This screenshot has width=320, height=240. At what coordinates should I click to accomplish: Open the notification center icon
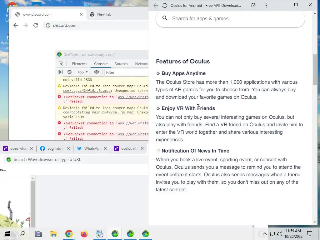[310, 234]
